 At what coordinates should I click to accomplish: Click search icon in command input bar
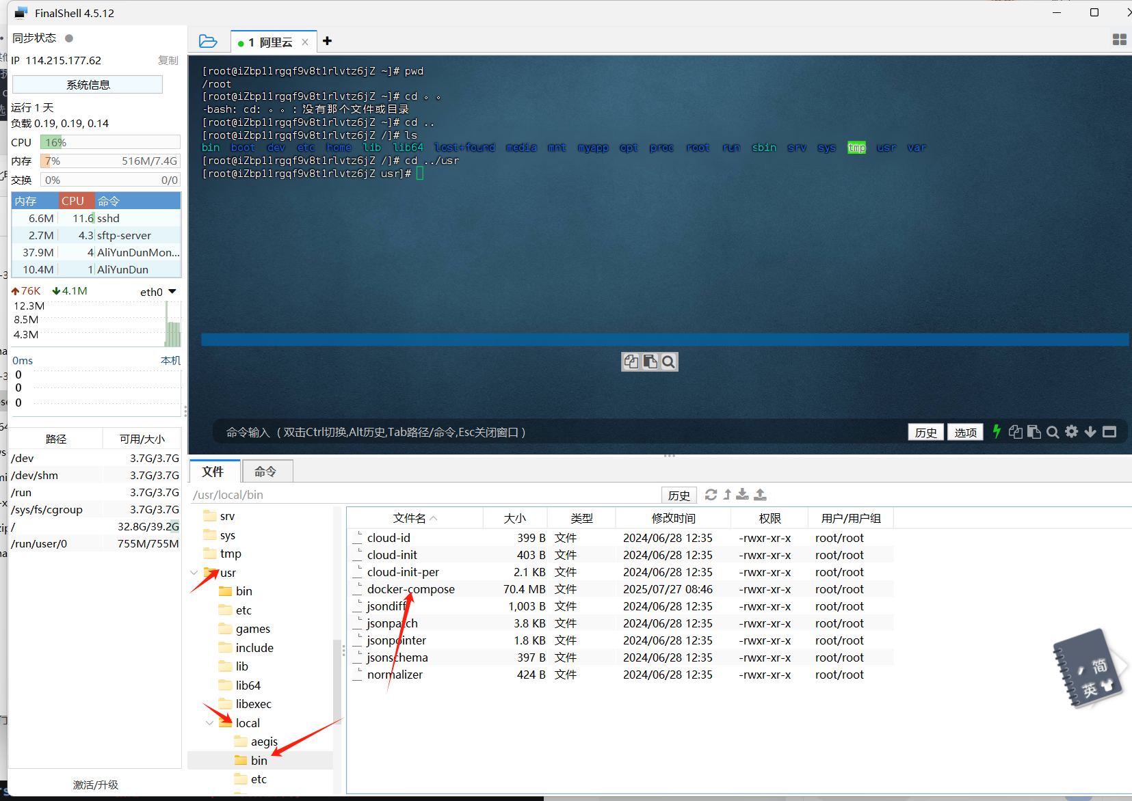click(1053, 432)
